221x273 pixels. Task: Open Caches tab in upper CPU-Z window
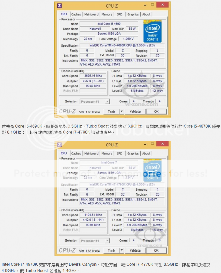tap(76, 14)
